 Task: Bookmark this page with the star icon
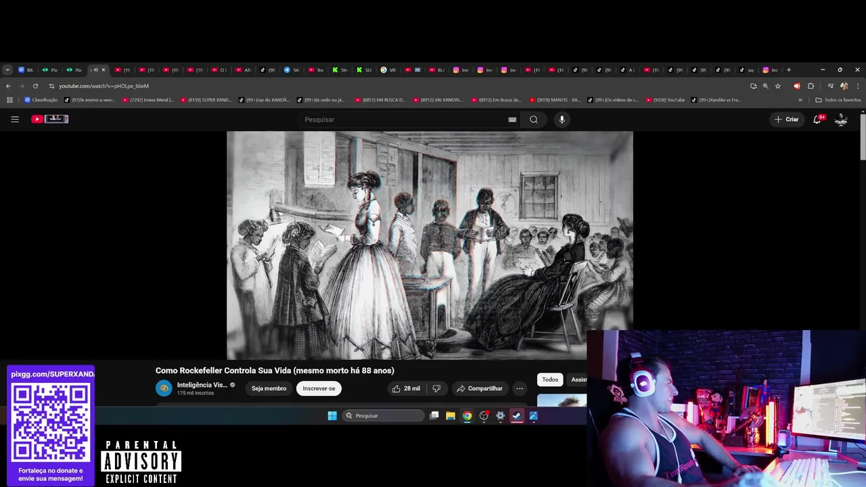coord(778,86)
